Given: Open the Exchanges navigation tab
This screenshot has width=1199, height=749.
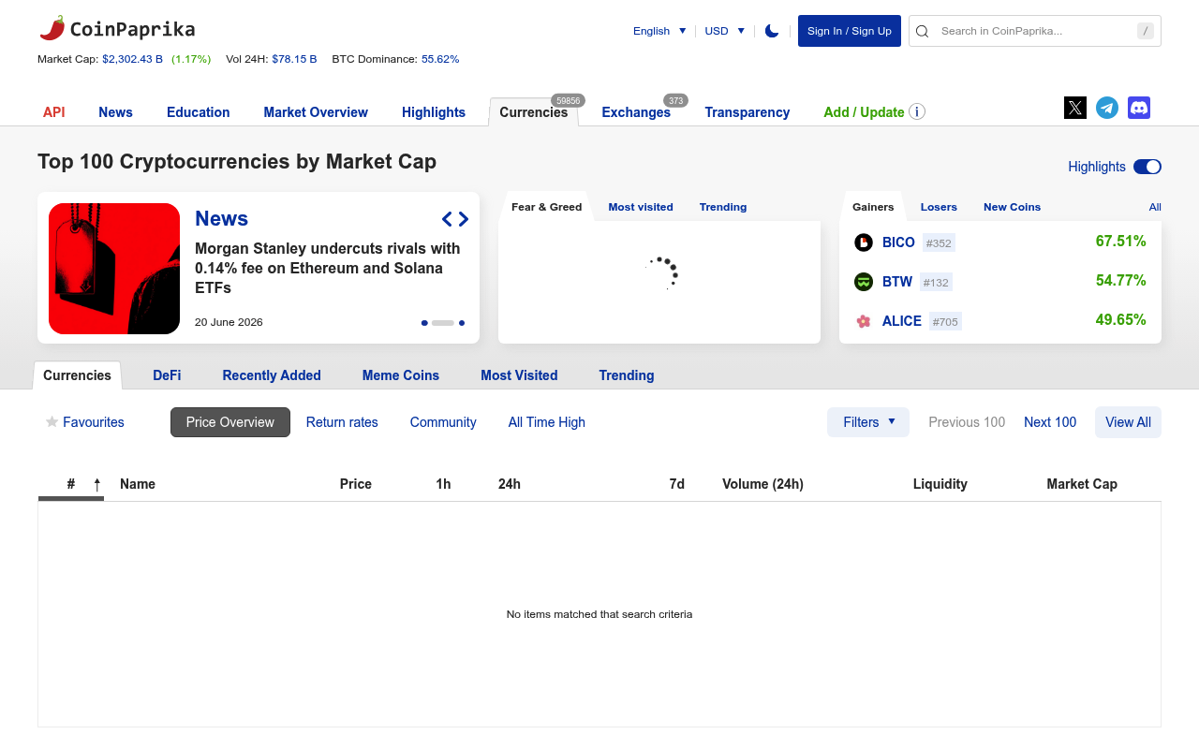Looking at the screenshot, I should click(636, 112).
